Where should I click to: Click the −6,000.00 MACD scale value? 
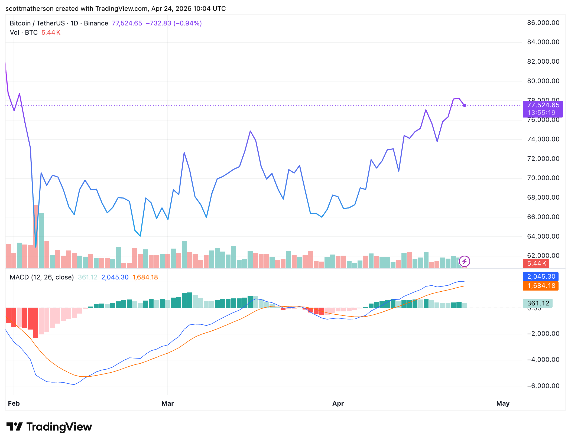click(543, 386)
